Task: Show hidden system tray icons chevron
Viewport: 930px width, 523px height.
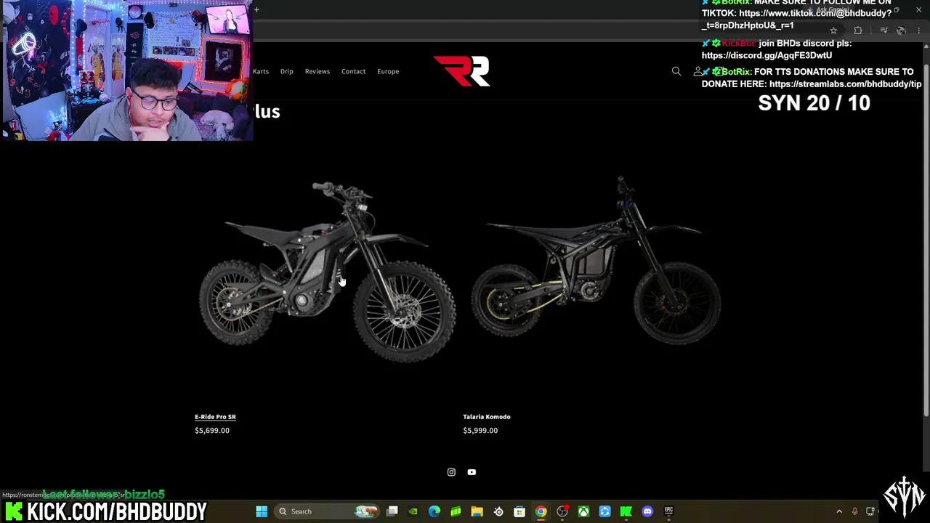Action: pyautogui.click(x=839, y=511)
